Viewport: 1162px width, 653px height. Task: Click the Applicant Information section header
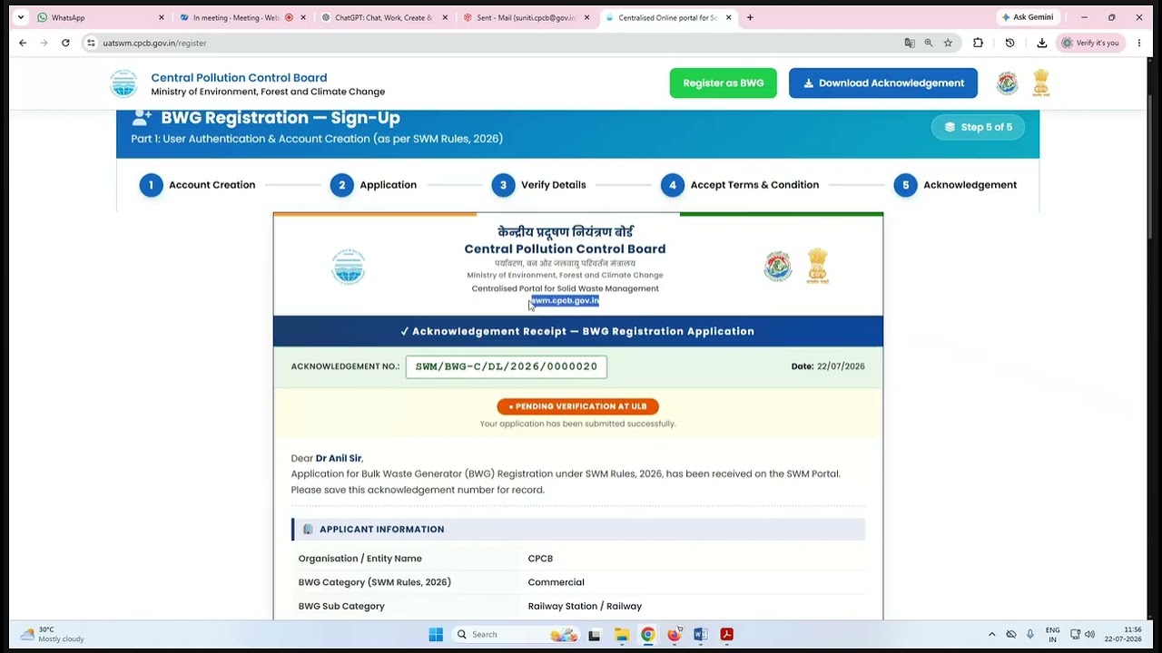[x=578, y=529]
